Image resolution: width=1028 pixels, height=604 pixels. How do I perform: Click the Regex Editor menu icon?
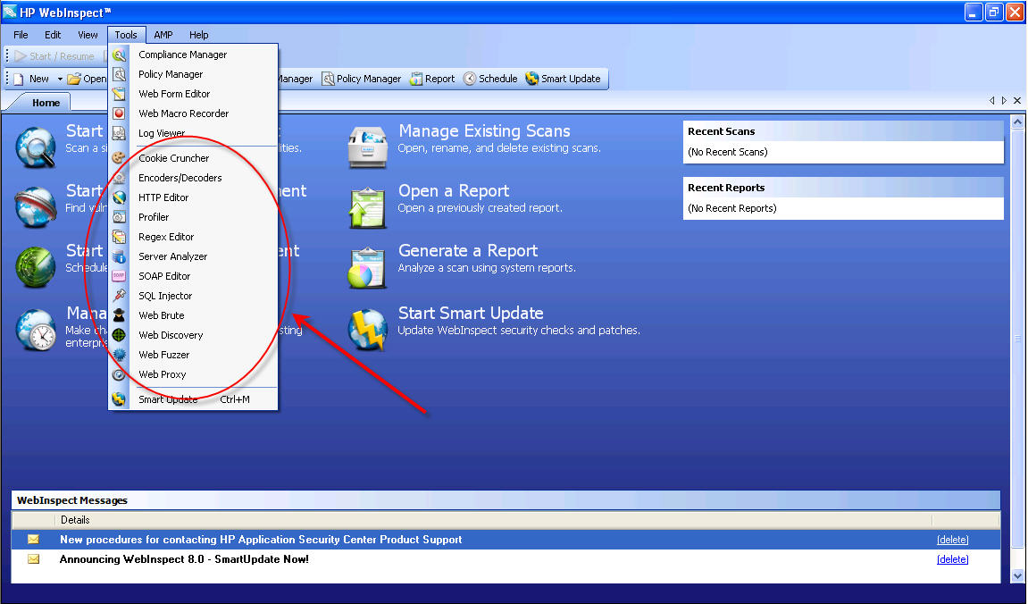(119, 237)
